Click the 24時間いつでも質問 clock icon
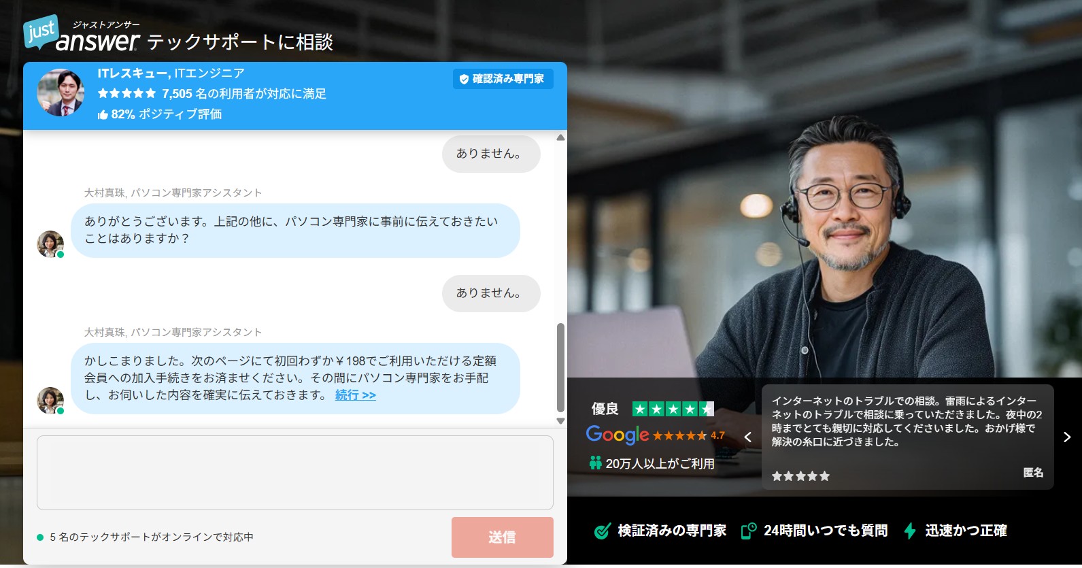Viewport: 1082px width, 568px height. coord(748,531)
